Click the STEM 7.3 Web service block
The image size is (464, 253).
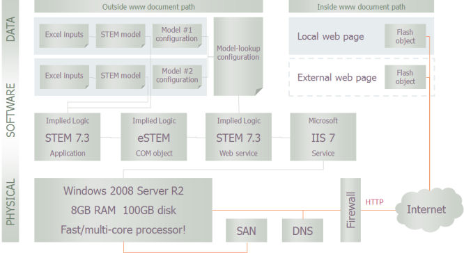[x=238, y=137]
